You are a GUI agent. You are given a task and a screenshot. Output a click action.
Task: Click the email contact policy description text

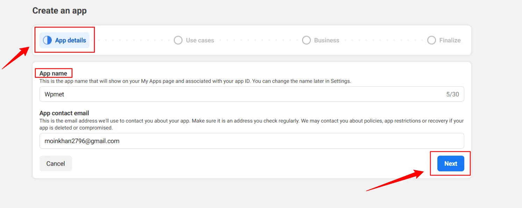(252, 124)
